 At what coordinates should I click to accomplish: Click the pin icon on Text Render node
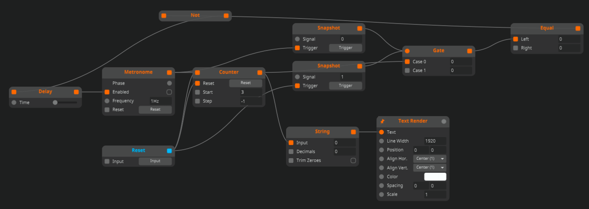(x=382, y=121)
